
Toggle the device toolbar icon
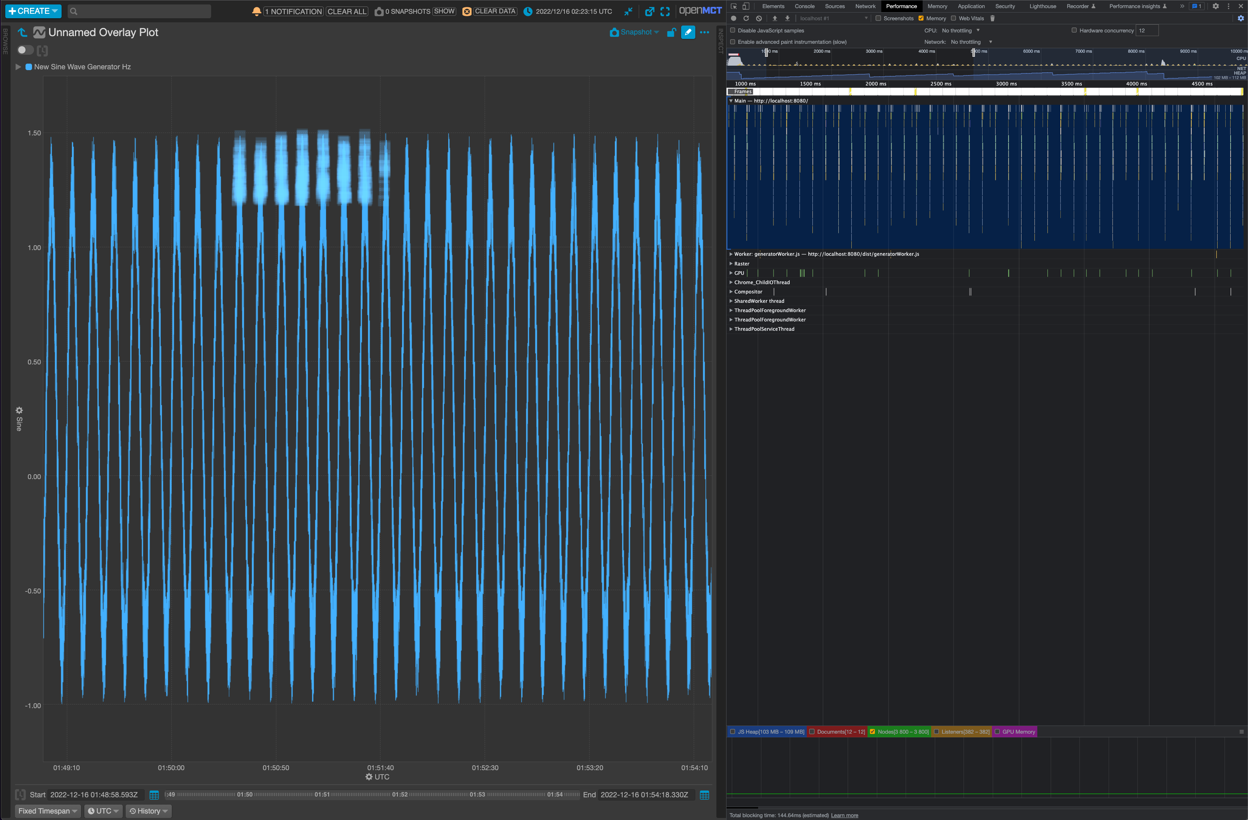click(x=746, y=6)
